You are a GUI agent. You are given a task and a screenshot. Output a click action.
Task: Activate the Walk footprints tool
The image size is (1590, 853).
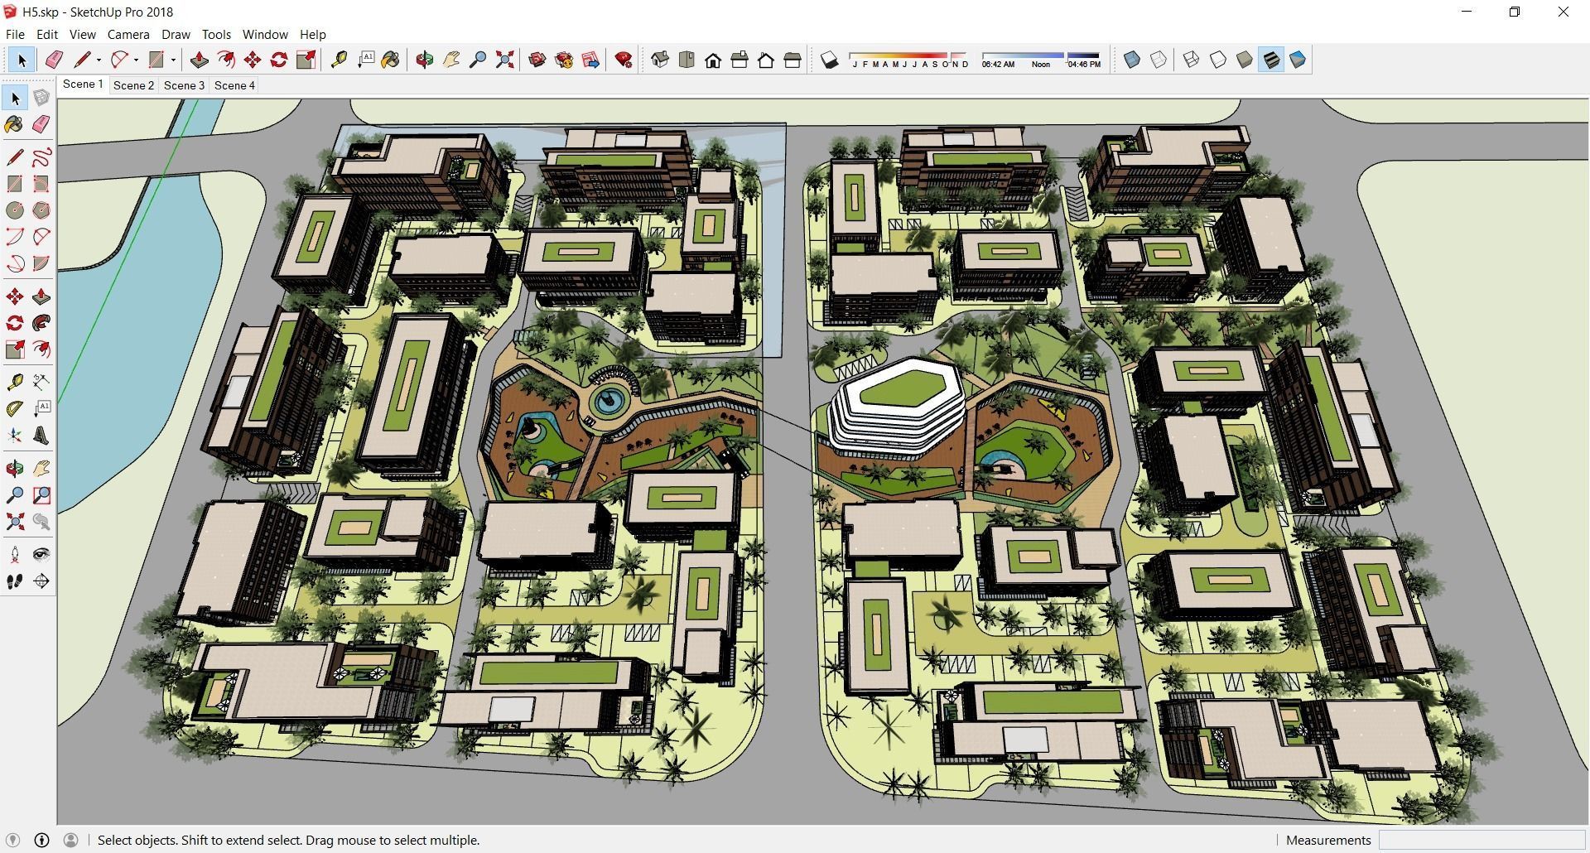[15, 581]
